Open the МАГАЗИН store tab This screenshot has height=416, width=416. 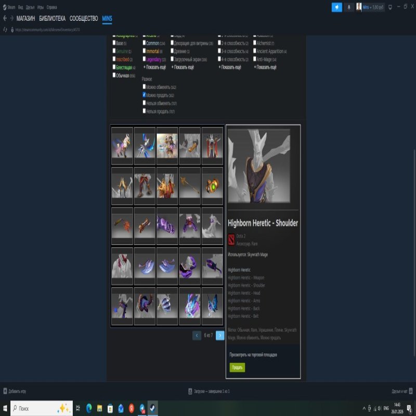tap(26, 18)
